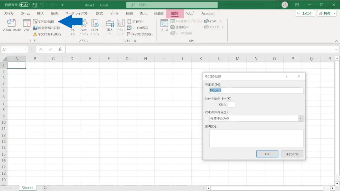Open マクロのセキュリティ (Macro Security) settings
The width and height of the screenshot is (340, 191).
(47, 34)
